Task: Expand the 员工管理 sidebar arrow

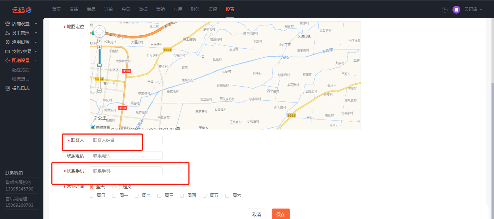Action: [x=36, y=33]
